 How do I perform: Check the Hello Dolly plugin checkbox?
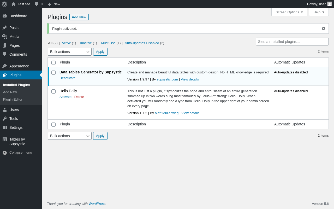click(x=53, y=91)
